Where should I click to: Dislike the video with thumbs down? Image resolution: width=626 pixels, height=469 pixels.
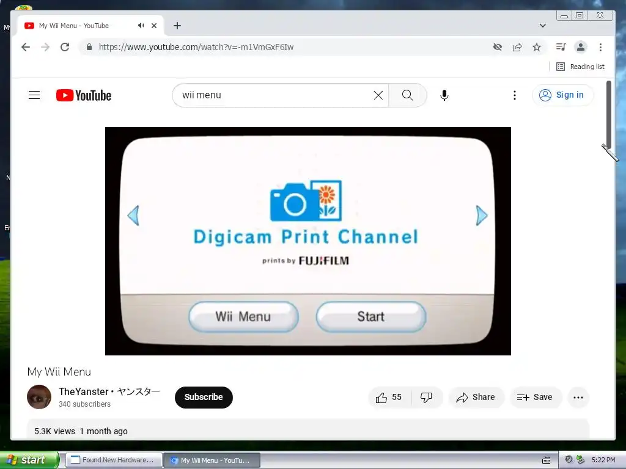click(426, 397)
